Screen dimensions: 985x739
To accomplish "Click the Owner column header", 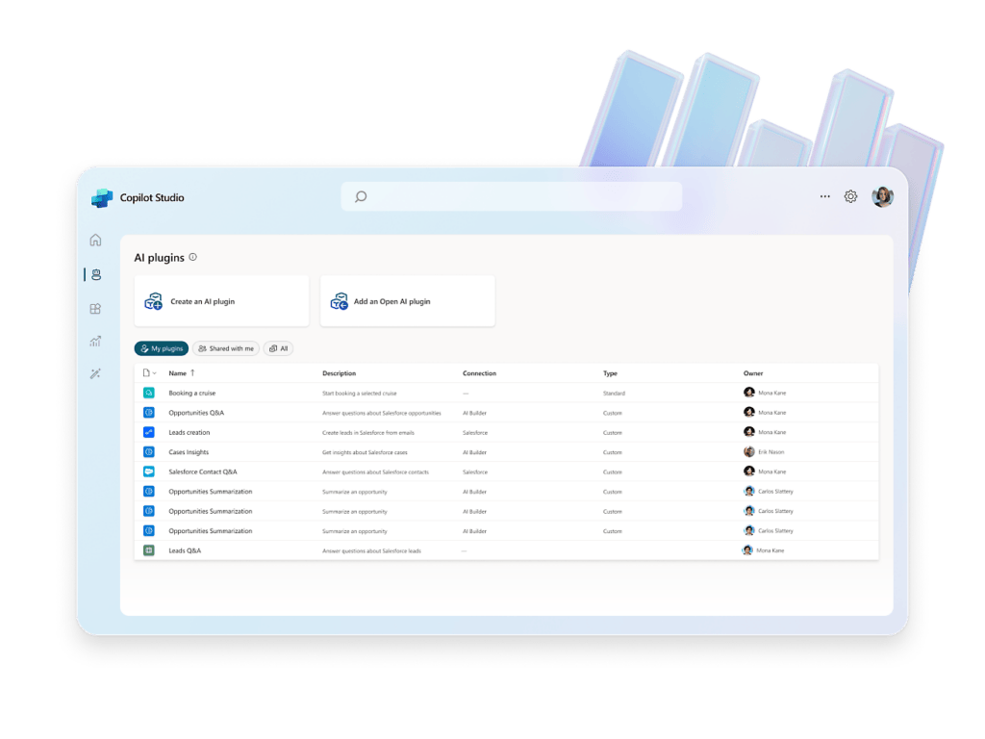I will 753,373.
